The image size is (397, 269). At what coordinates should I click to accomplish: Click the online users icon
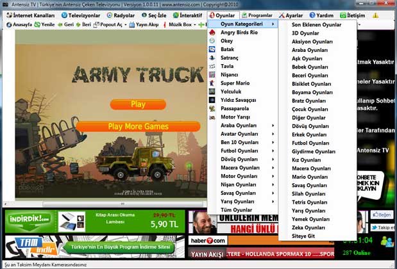pos(387,241)
